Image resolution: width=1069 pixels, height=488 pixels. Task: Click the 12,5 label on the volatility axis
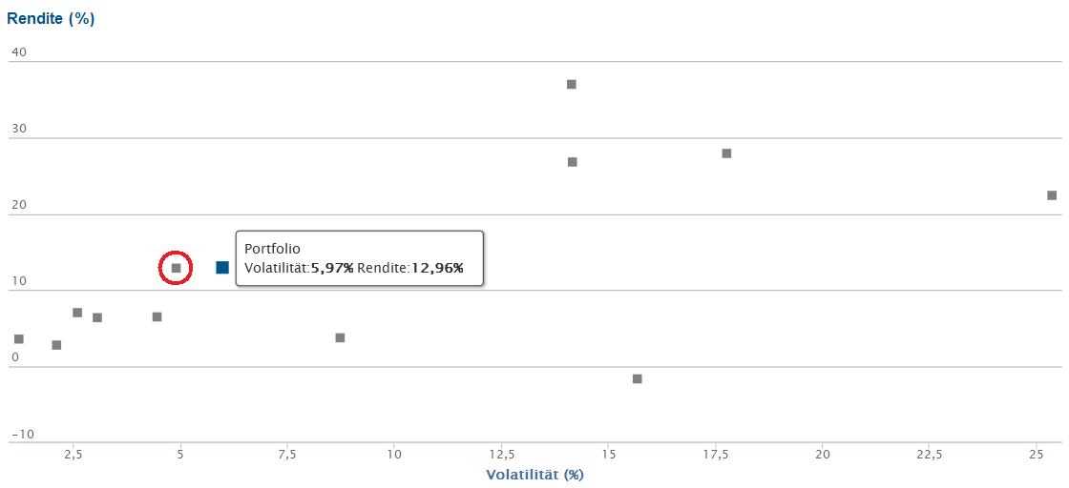tap(502, 454)
